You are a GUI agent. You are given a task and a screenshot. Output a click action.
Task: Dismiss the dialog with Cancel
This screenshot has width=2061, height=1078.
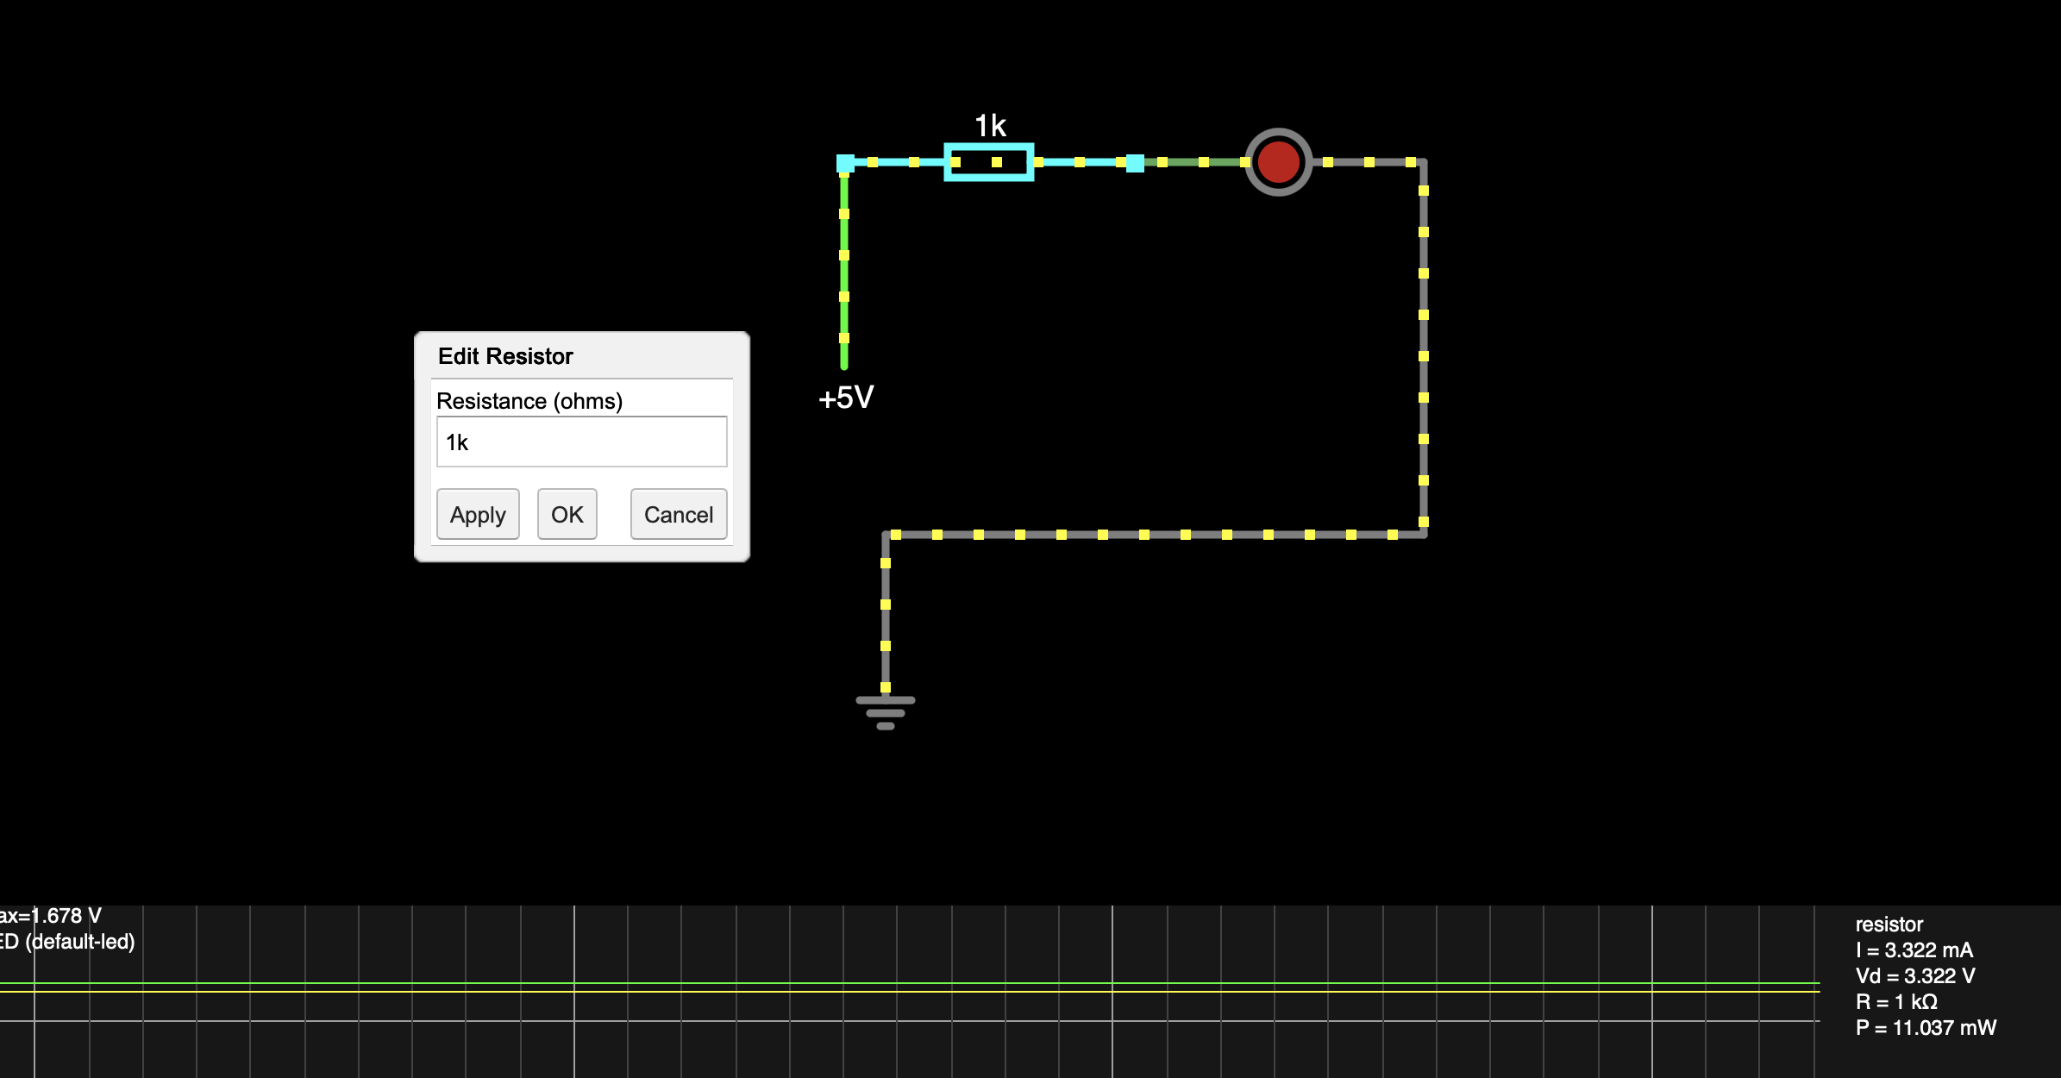pyautogui.click(x=678, y=514)
